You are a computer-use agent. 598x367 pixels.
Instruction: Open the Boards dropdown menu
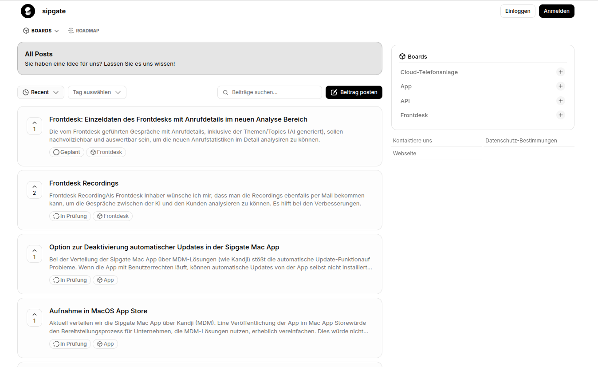click(x=41, y=31)
